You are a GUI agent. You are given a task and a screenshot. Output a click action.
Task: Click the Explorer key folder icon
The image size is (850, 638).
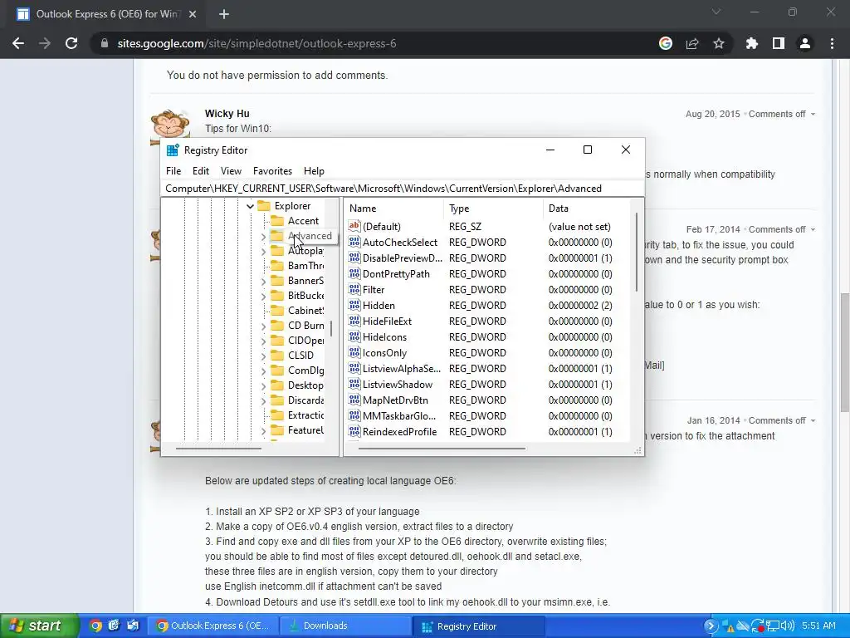tap(264, 206)
